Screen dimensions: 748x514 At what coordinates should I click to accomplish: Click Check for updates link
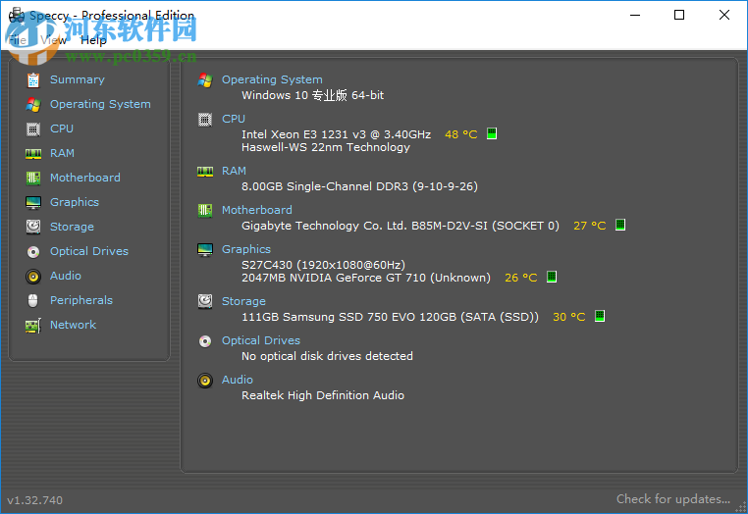pyautogui.click(x=673, y=499)
